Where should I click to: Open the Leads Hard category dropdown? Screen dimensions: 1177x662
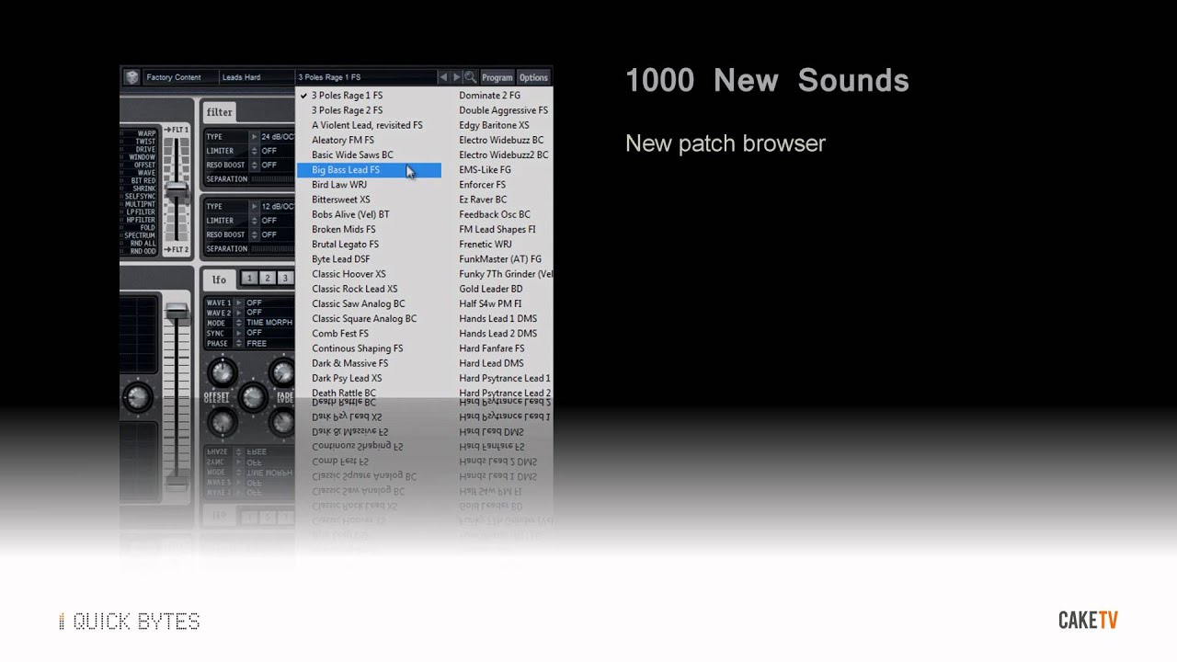click(x=257, y=77)
